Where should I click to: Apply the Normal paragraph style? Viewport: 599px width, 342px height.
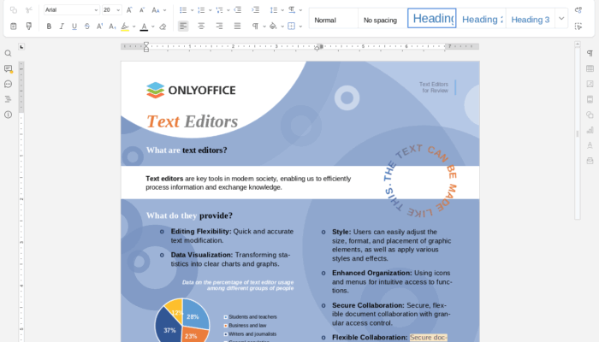[325, 19]
